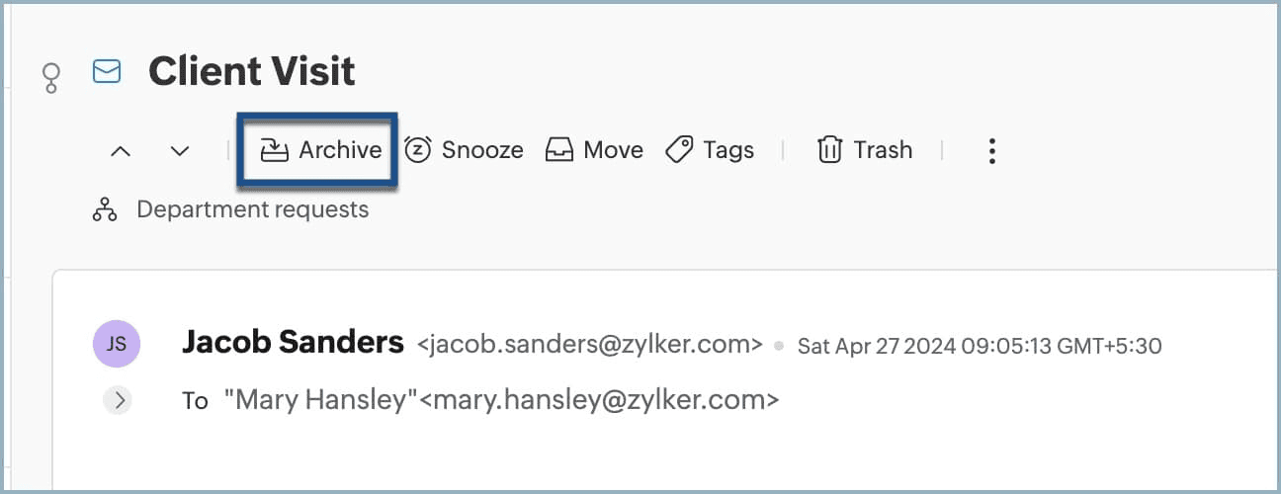Click the Client Visit subject title
The image size is (1281, 494).
pyautogui.click(x=252, y=71)
